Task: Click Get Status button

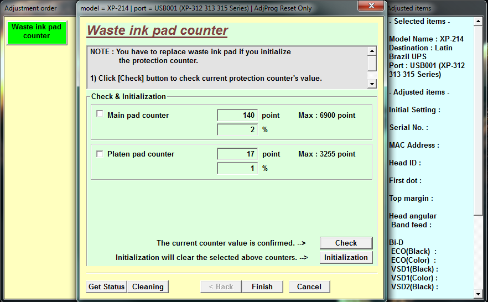Action: click(106, 287)
